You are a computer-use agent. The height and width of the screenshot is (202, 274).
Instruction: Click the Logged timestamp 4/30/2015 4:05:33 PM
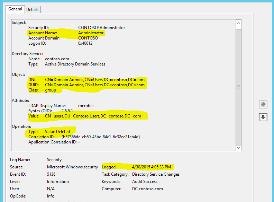click(152, 167)
